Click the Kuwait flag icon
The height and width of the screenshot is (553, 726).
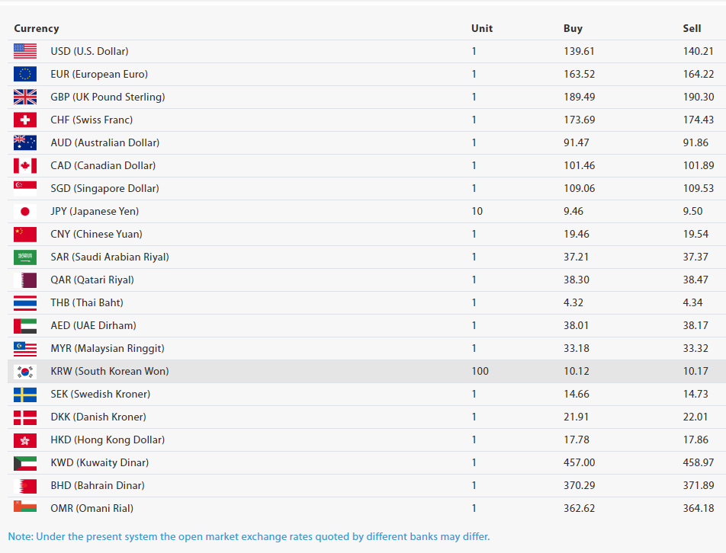pos(25,463)
